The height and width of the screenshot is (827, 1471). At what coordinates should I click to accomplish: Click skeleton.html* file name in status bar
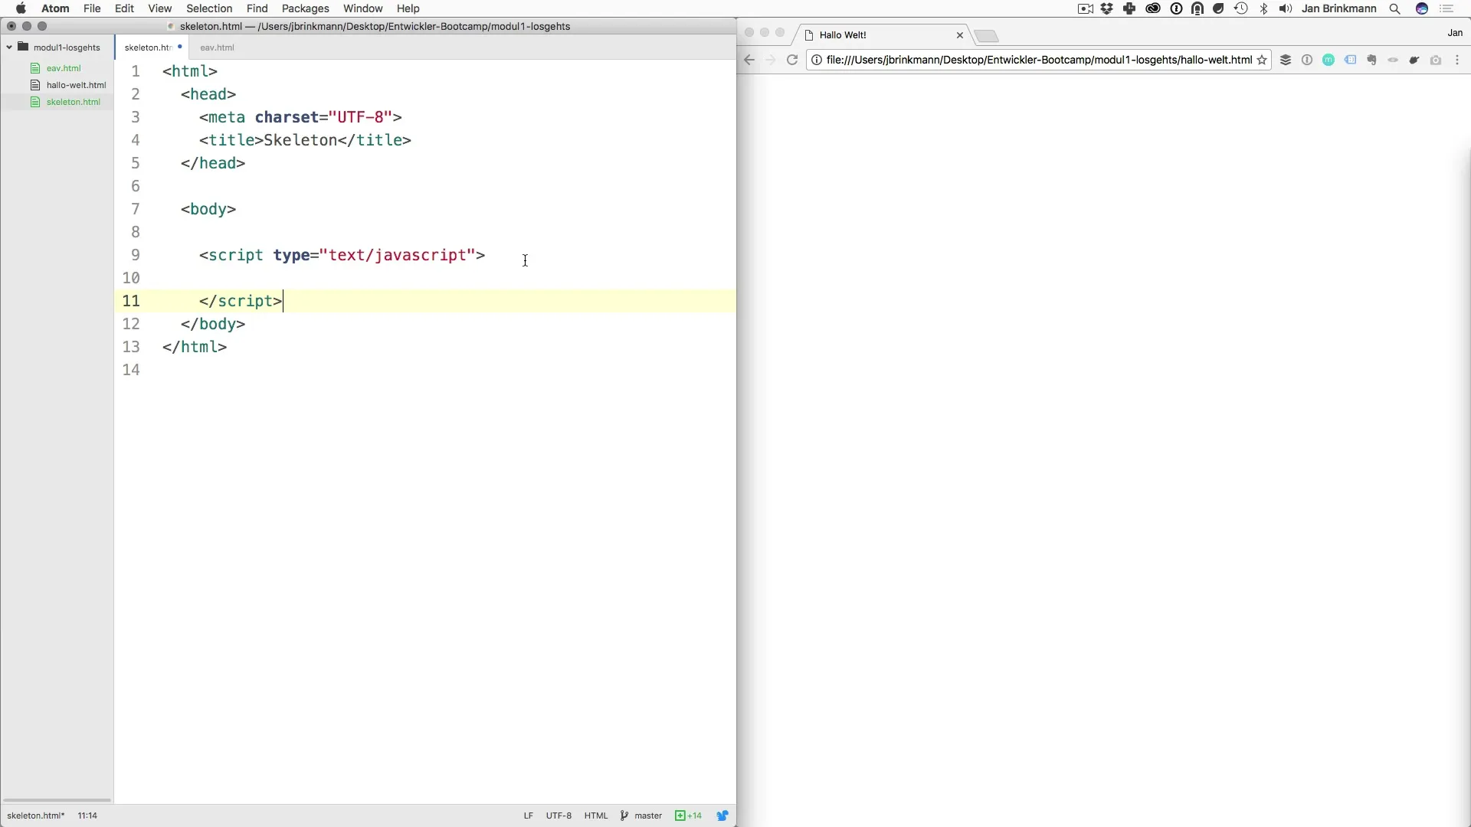point(36,816)
